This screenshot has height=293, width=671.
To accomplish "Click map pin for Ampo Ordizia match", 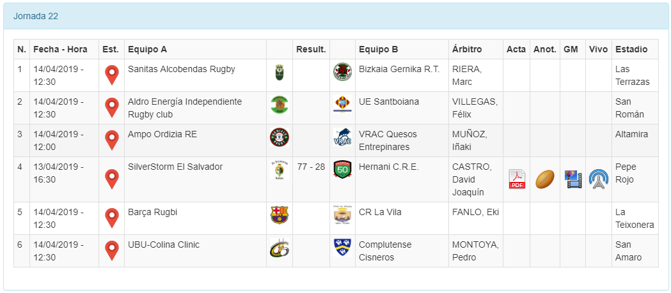I will [x=112, y=140].
